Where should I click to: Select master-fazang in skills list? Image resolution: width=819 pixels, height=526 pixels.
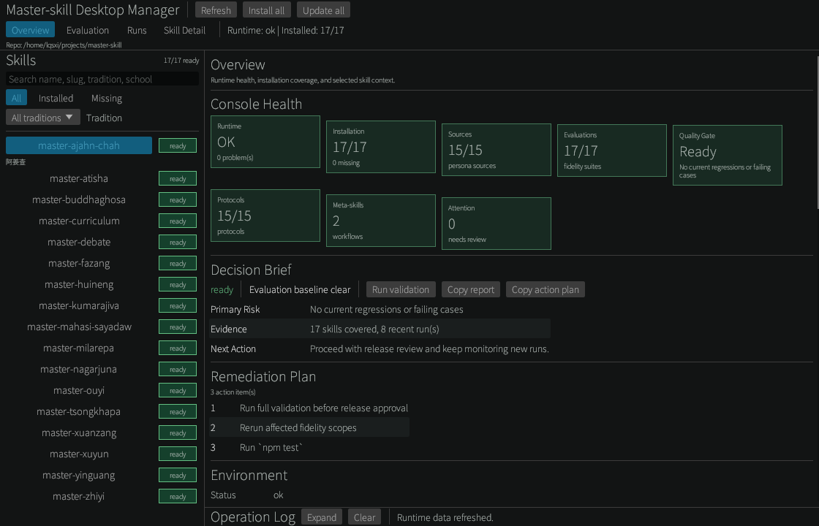[79, 263]
